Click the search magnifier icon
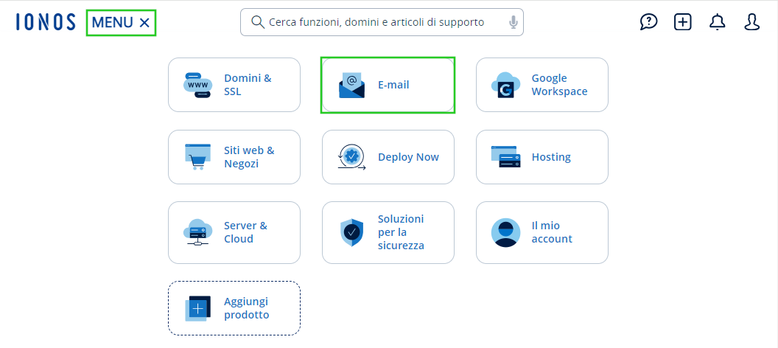Screen dimensions: 778x348 (x=258, y=22)
